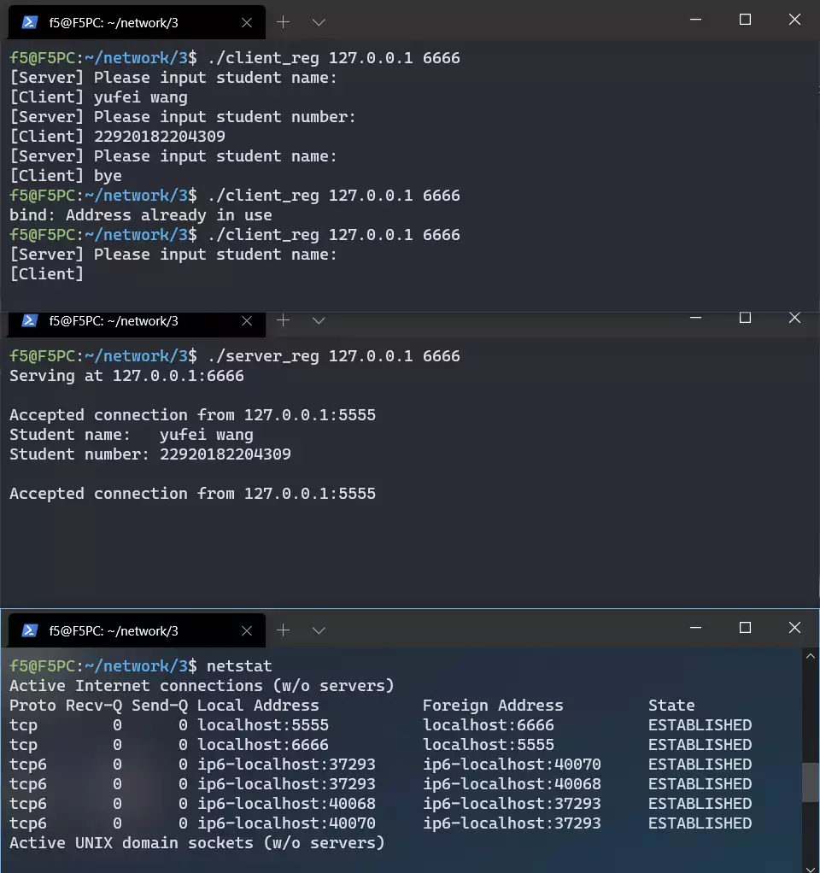The width and height of the screenshot is (820, 873).
Task: Close the middle server_reg terminal window
Action: [794, 318]
